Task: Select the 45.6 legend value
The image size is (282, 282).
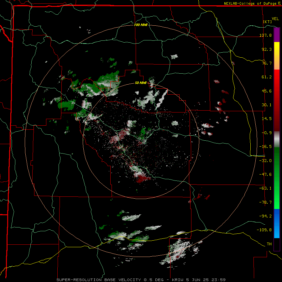Action: click(267, 91)
